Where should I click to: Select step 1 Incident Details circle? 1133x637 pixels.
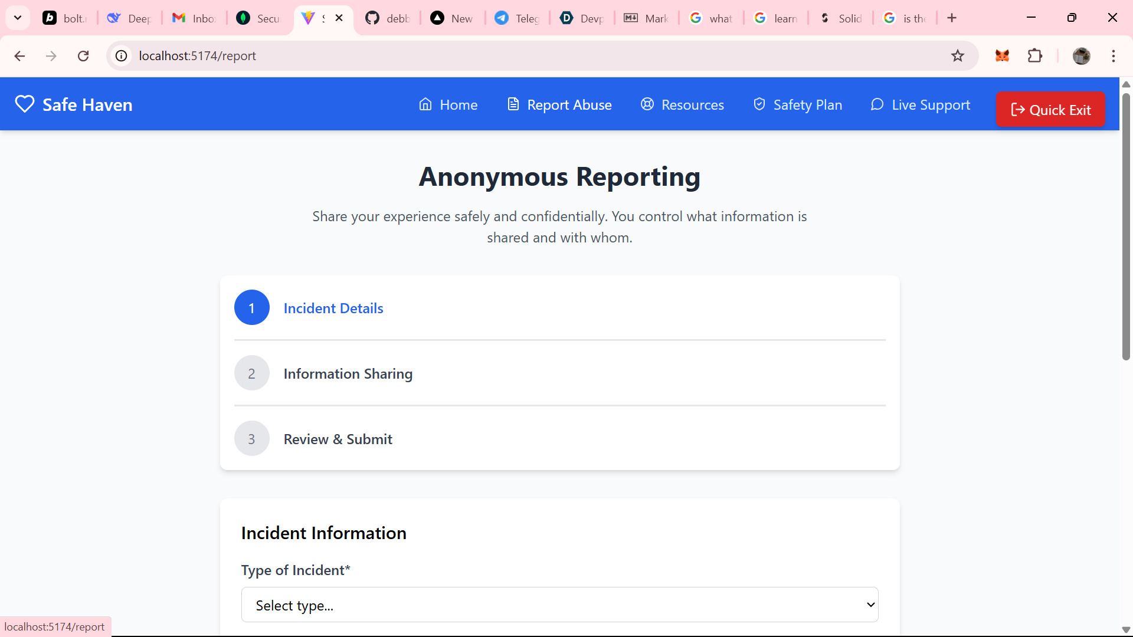[252, 307]
